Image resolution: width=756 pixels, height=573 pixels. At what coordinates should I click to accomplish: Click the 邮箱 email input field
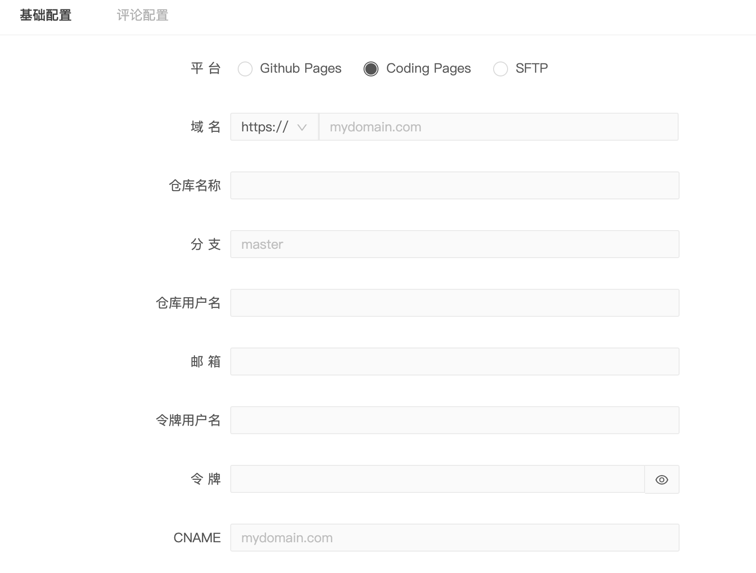[454, 361]
